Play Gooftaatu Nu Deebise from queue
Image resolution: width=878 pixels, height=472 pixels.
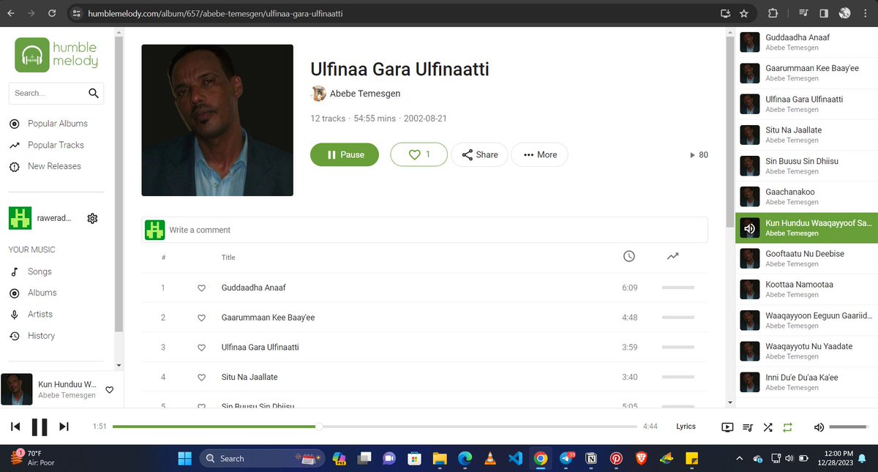(x=806, y=258)
